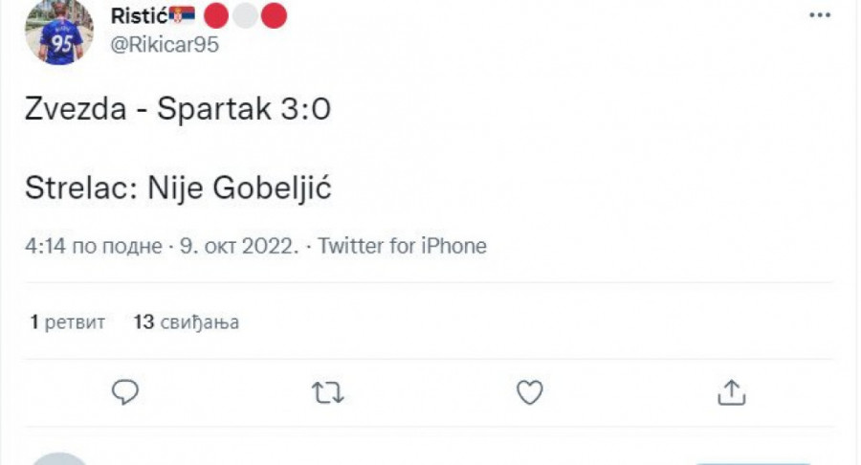The height and width of the screenshot is (465, 861).
Task: Open the Ristić display name profile link
Action: 138,16
